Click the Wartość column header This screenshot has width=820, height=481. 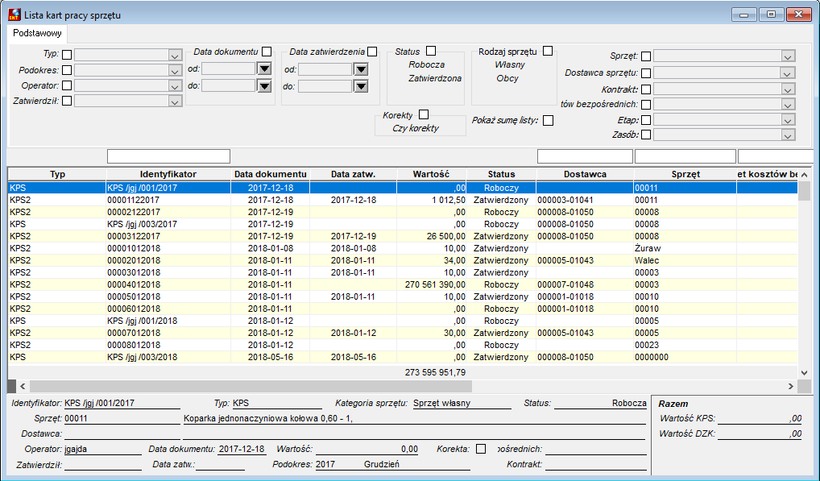[x=432, y=174]
